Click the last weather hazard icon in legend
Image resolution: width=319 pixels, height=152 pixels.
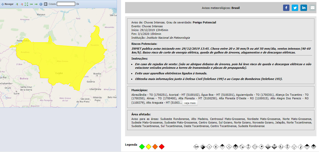(x=313, y=147)
